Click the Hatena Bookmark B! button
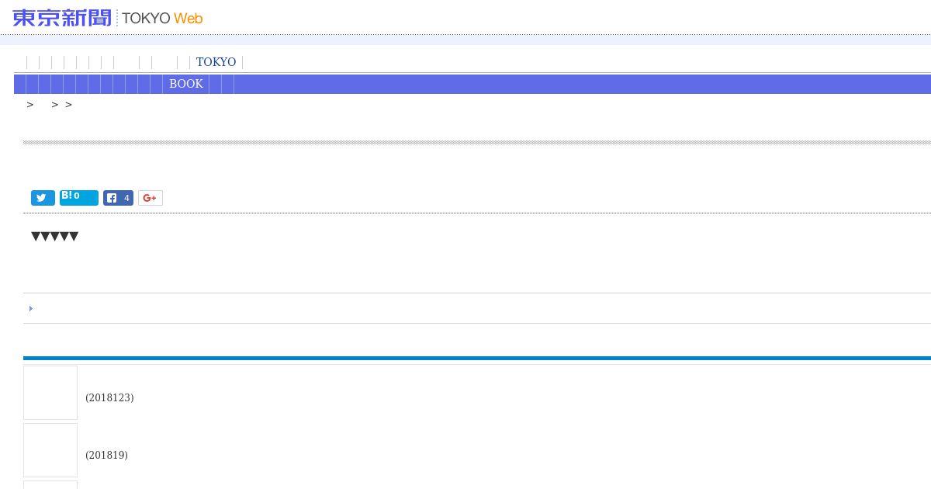931x489 pixels. 78,197
